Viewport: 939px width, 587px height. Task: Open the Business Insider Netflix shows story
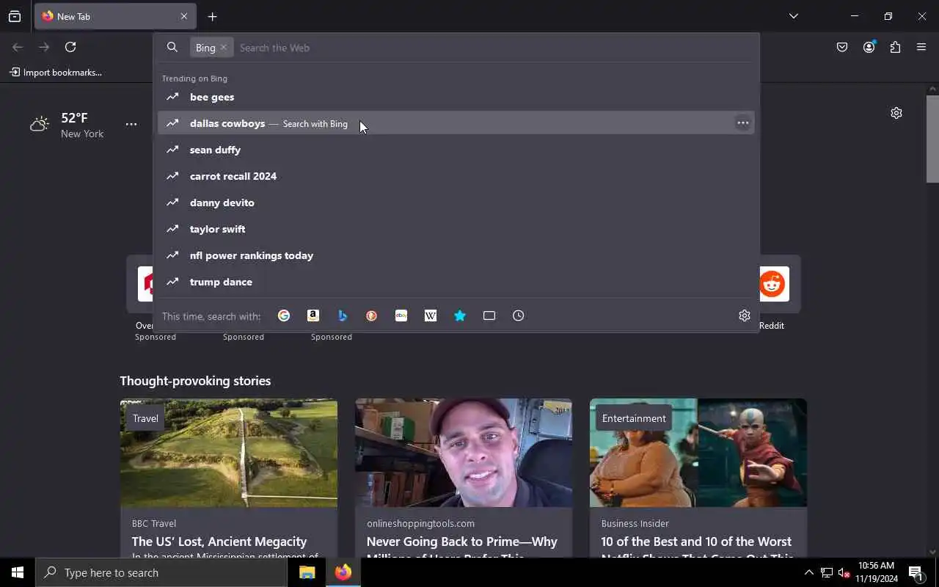(698, 478)
